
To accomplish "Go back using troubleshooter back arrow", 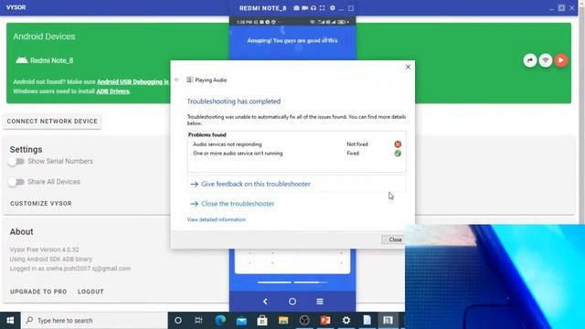I will (176, 80).
